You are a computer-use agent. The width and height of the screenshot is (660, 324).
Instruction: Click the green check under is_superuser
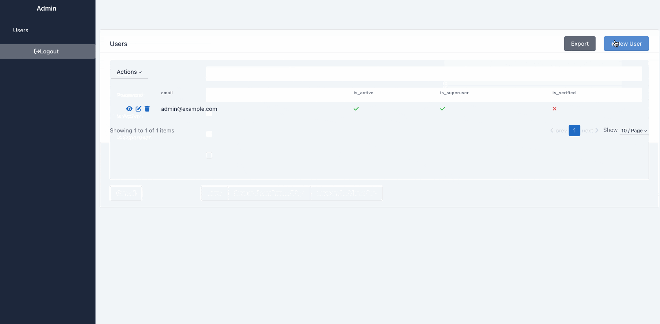(442, 109)
